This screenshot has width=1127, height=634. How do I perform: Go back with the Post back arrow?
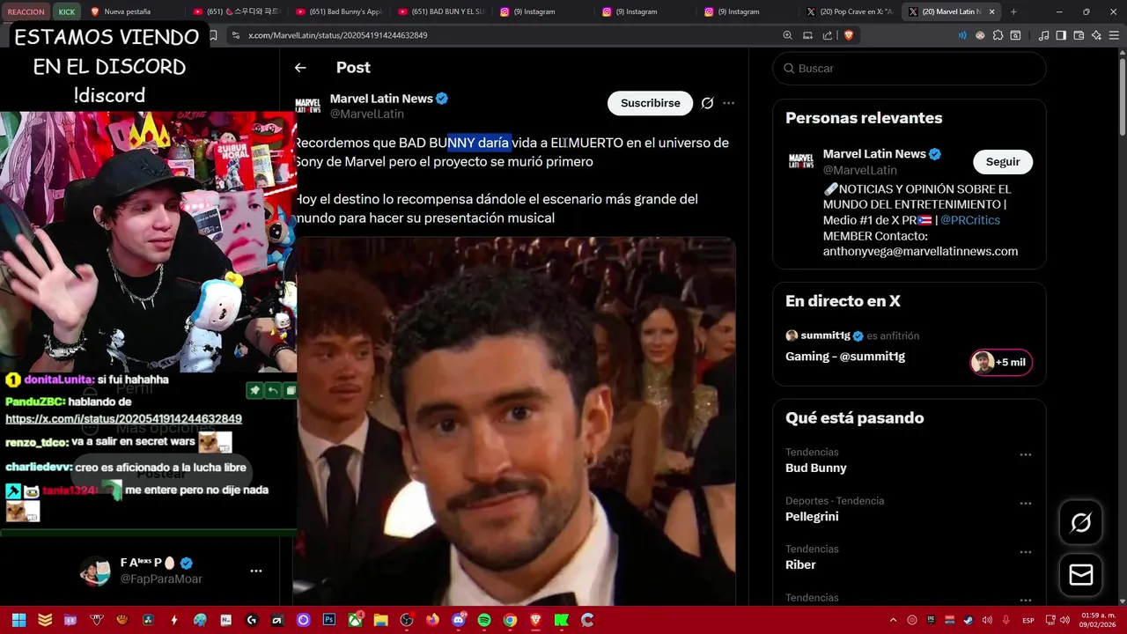(300, 68)
